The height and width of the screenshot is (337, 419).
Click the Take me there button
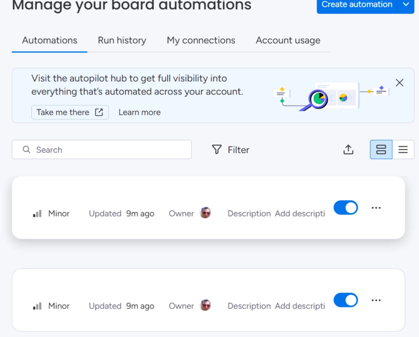(x=70, y=112)
